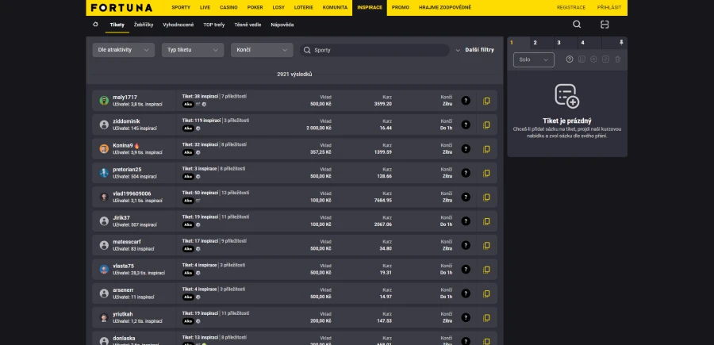Click the PŘIHLÁSIT button
The image size is (714, 345).
coord(608,8)
